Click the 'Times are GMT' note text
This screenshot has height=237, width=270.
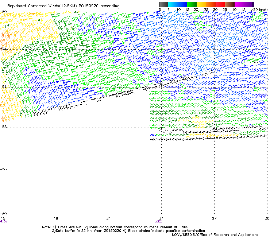70,227
